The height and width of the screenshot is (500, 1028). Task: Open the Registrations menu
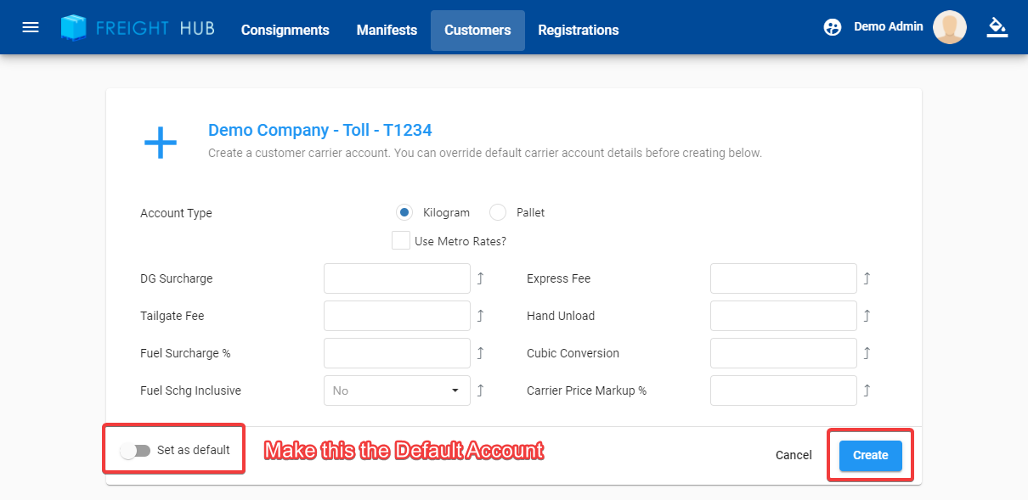point(579,30)
